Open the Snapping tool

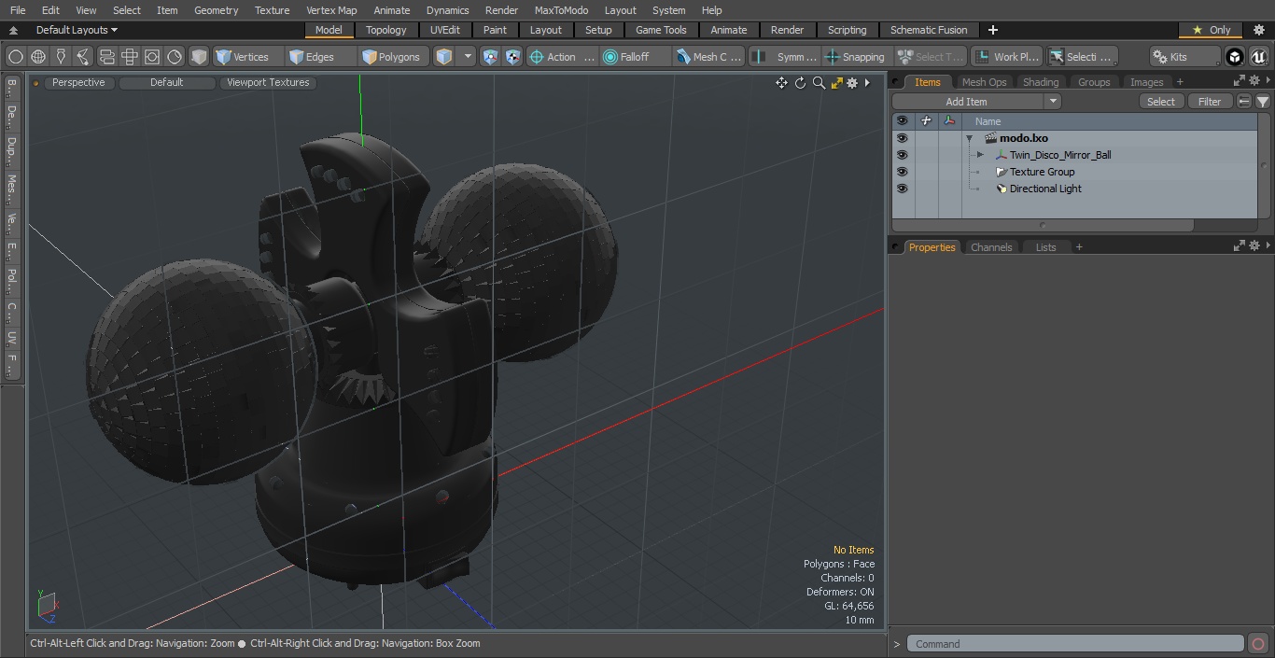tap(855, 57)
